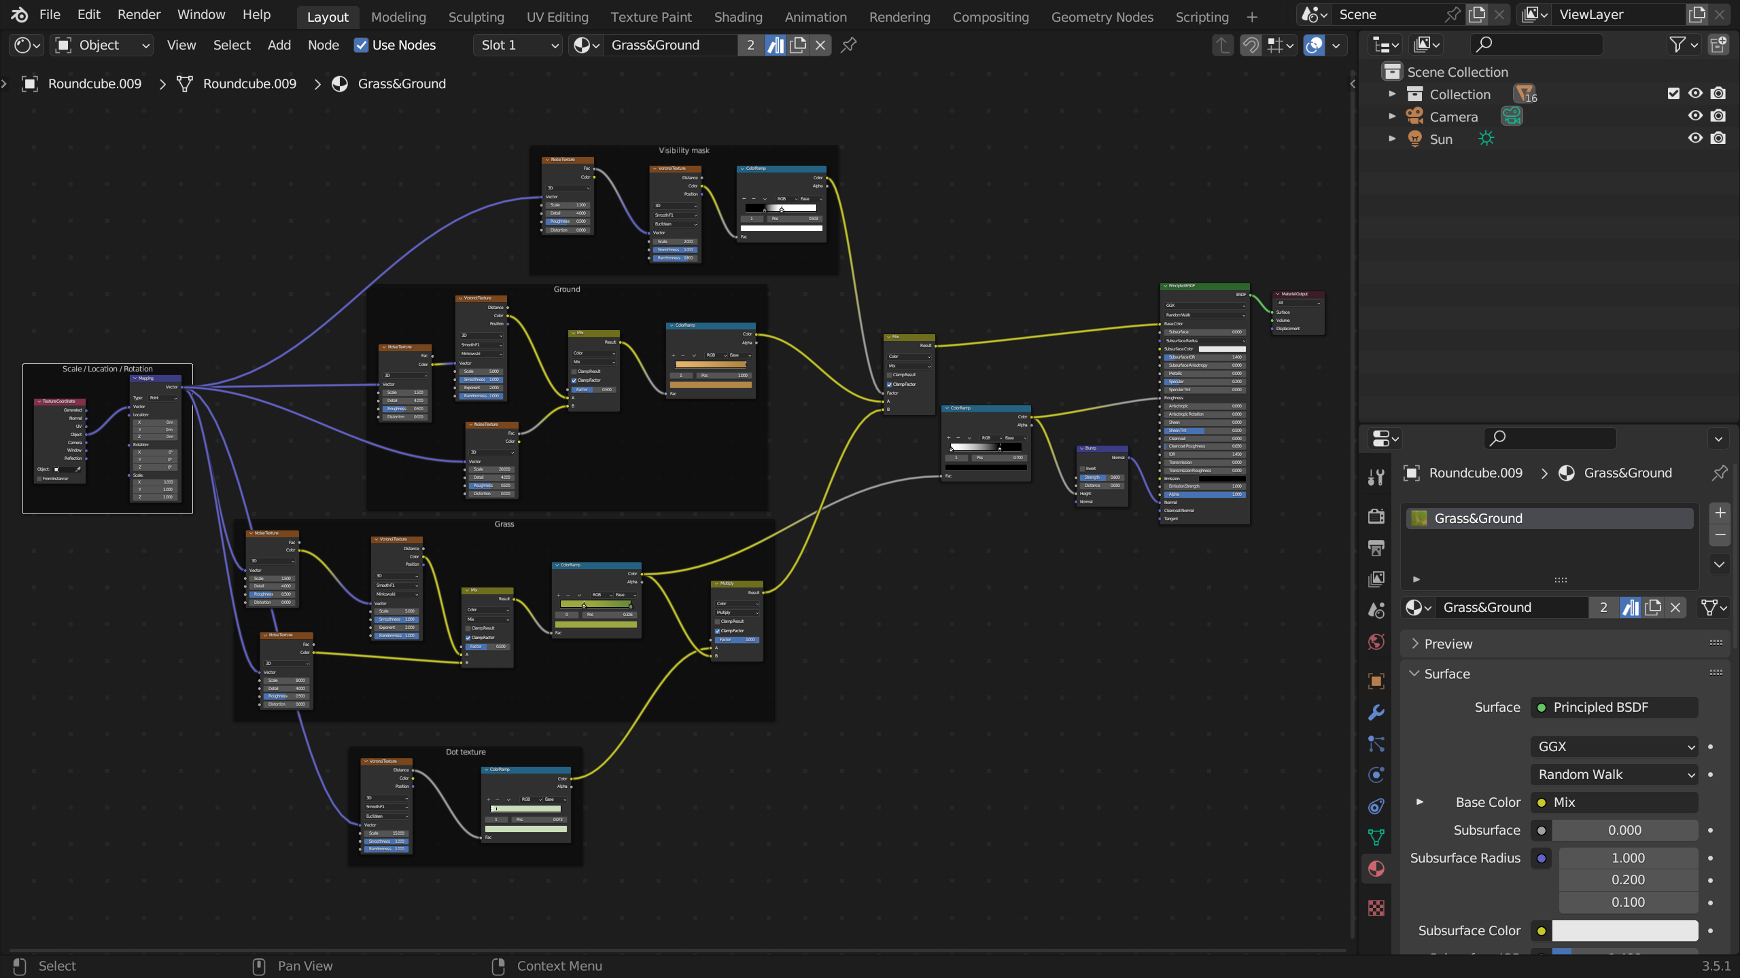Screen dimensions: 1740x978
Task: Hide the Sun in viewport
Action: tap(1695, 139)
